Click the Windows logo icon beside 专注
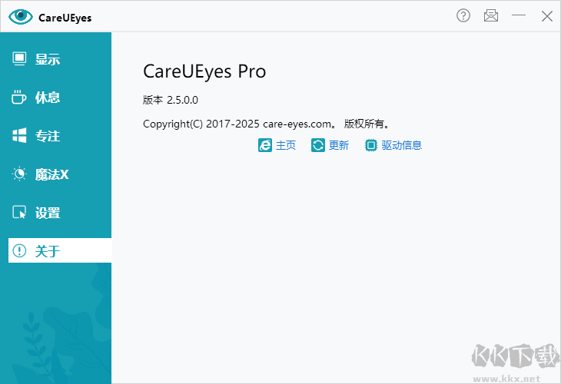The width and height of the screenshot is (561, 384). (19, 135)
